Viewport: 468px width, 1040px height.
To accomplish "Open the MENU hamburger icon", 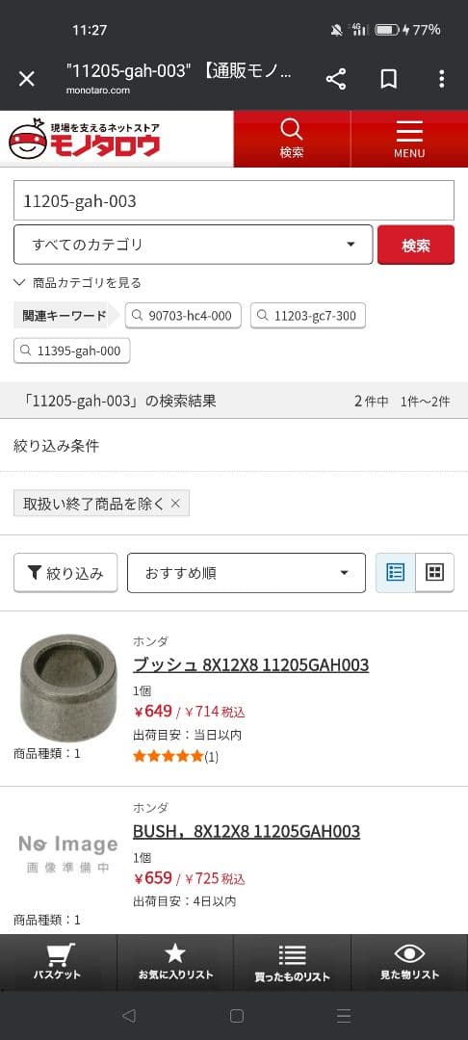I will pos(409,139).
